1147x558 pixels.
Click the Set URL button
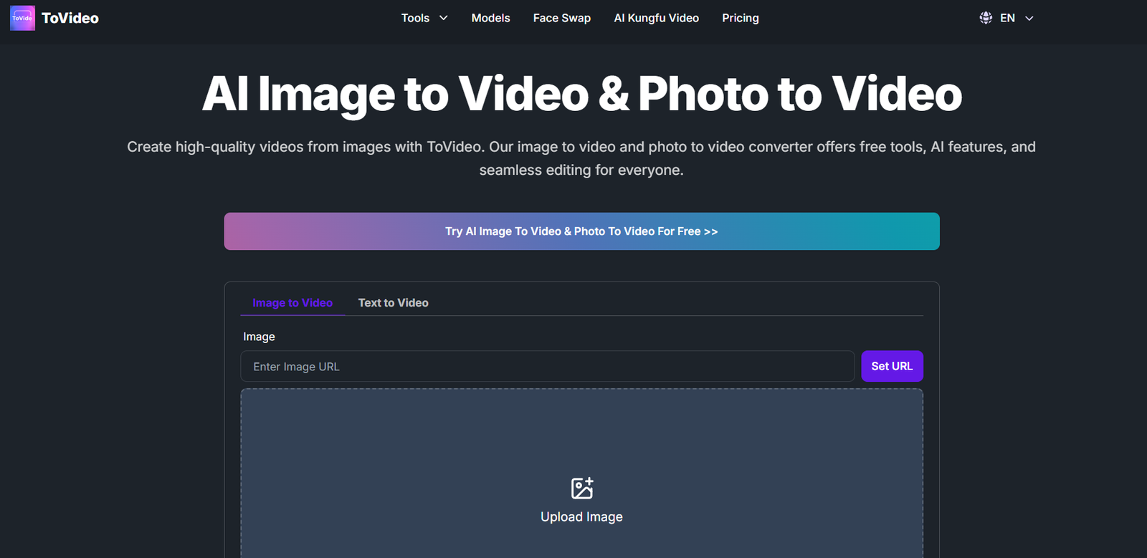pos(892,366)
